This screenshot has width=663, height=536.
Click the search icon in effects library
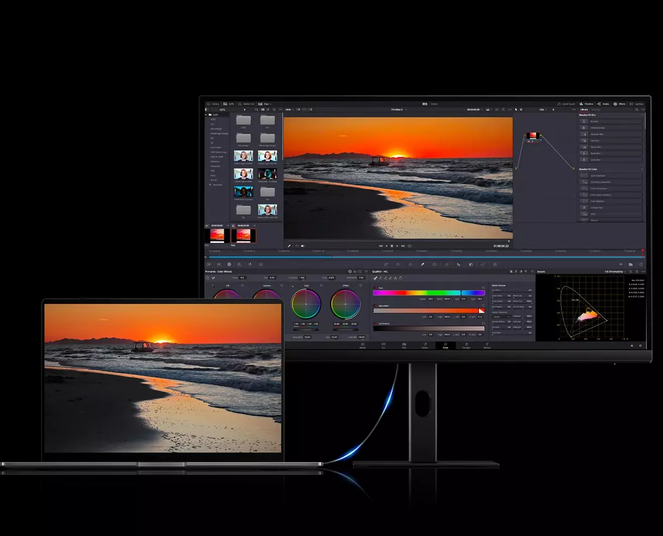click(637, 109)
